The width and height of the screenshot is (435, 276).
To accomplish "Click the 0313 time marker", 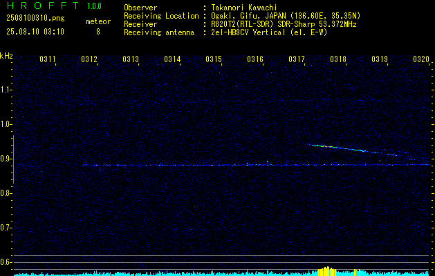I will [x=131, y=59].
